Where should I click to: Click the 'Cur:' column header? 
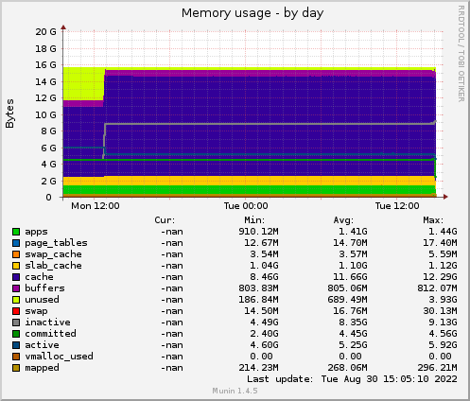(165, 220)
